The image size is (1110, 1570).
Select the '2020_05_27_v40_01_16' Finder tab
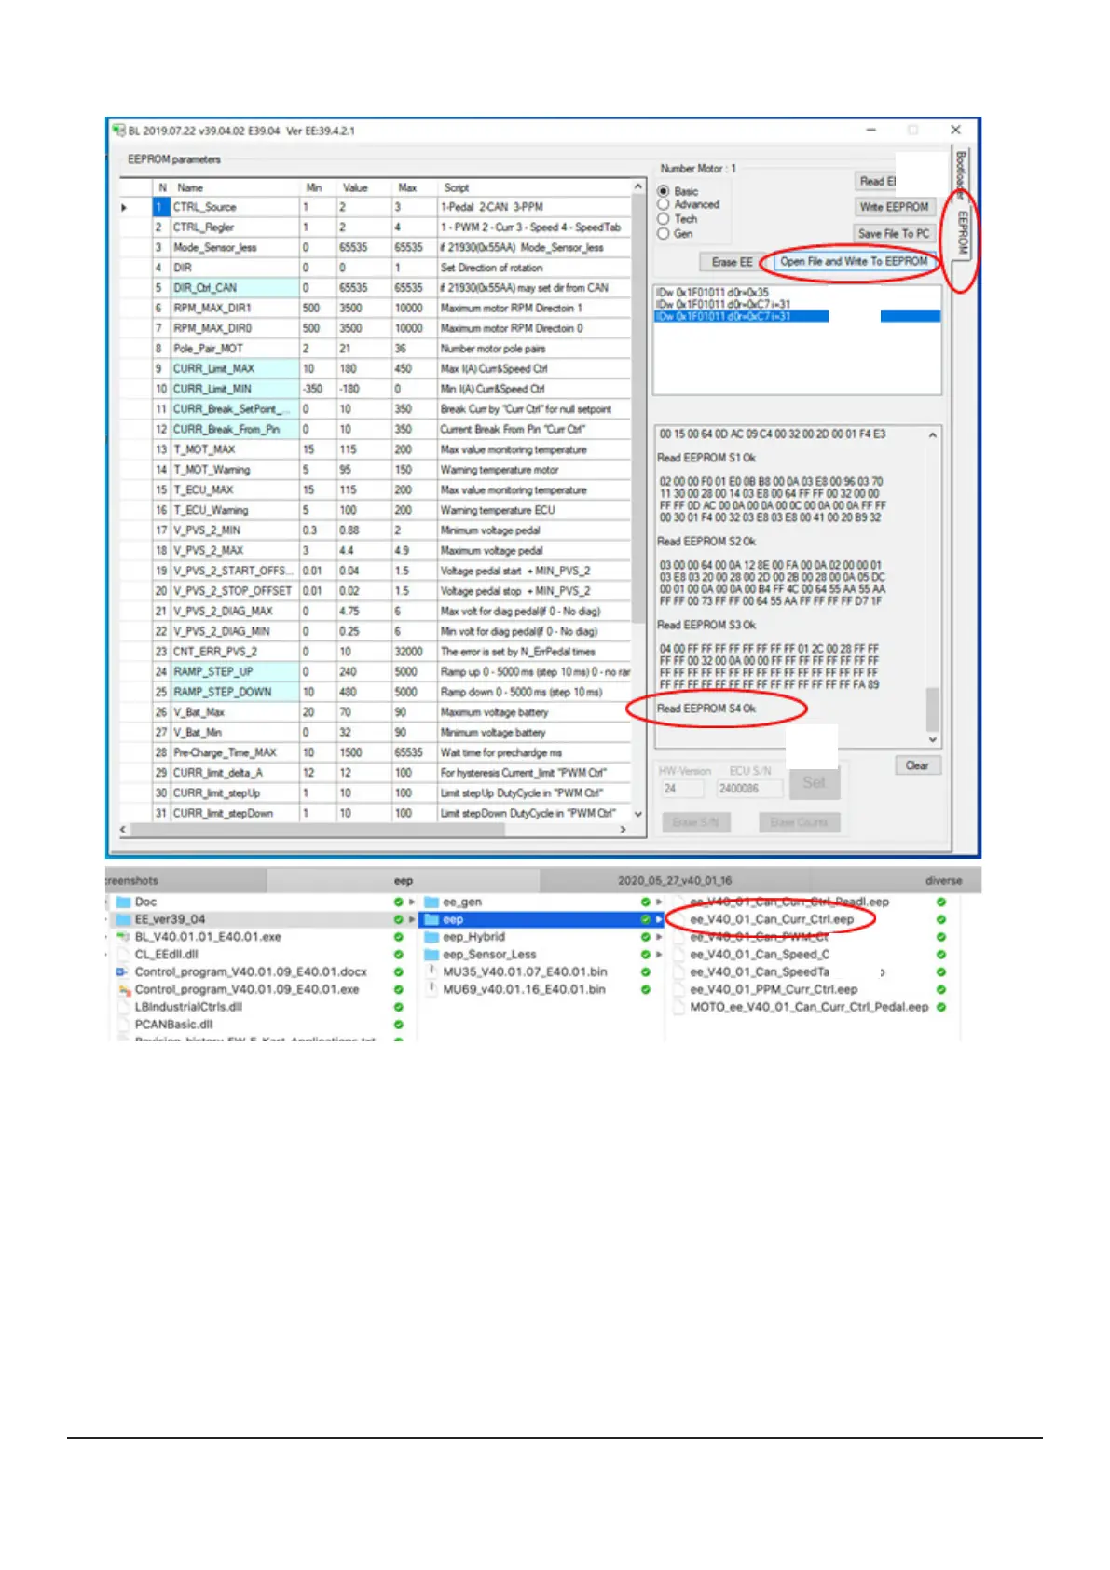pyautogui.click(x=675, y=881)
